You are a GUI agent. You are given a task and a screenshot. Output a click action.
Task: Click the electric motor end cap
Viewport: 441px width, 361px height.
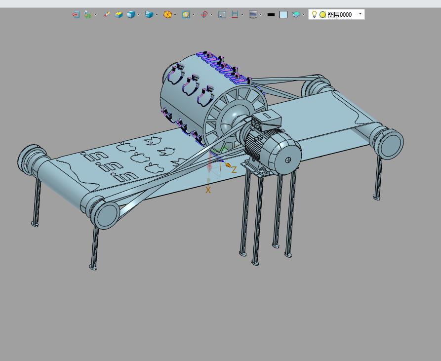(x=288, y=159)
